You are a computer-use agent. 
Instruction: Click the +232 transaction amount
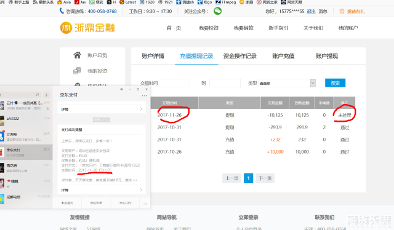pos(275,140)
